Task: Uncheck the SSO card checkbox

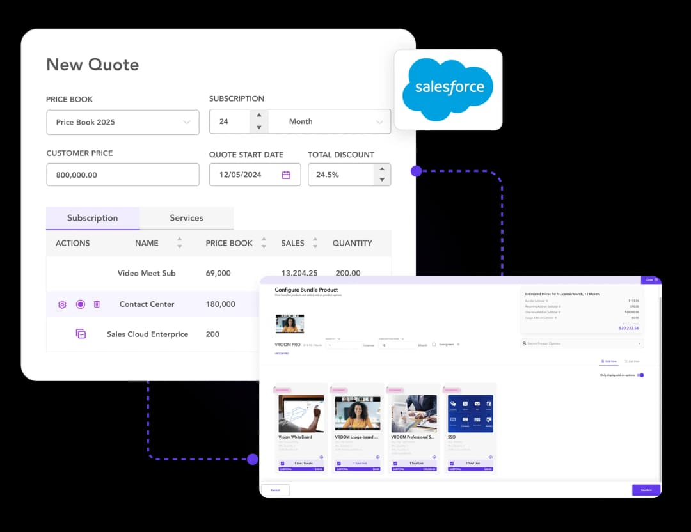Action: pos(452,464)
